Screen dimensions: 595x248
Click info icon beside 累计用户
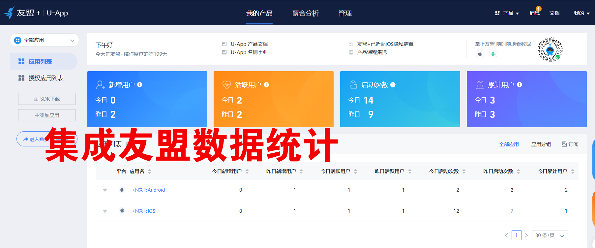[520, 85]
